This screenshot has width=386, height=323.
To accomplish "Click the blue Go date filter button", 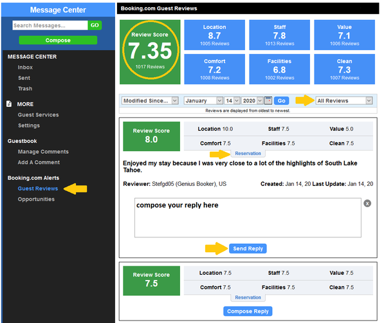I will coord(281,100).
